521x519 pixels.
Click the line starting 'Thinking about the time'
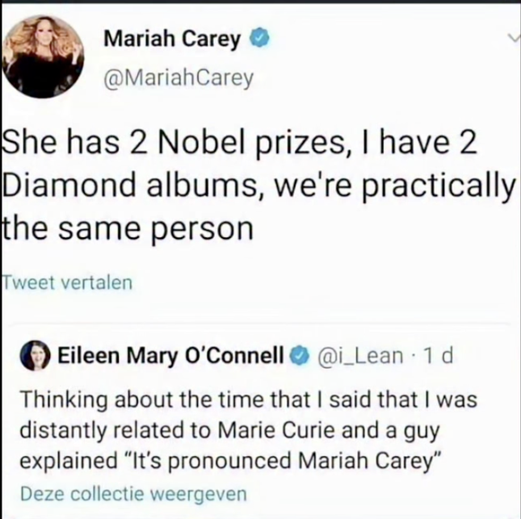pyautogui.click(x=249, y=399)
